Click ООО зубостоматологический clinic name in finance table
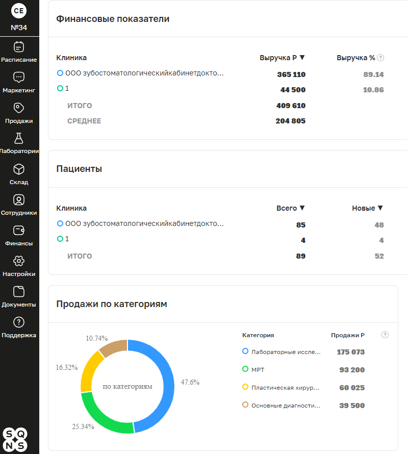 click(x=144, y=73)
